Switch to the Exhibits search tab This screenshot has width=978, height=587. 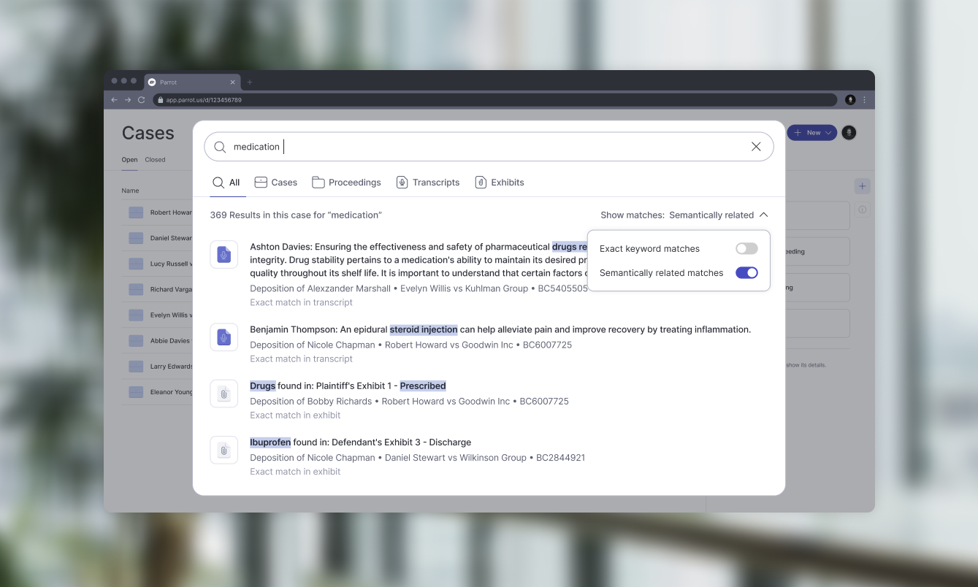500,183
